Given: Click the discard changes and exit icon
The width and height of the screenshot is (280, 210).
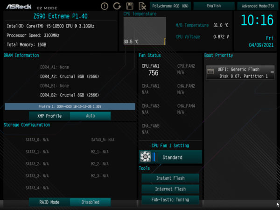Looking at the screenshot, I should coord(142,6).
